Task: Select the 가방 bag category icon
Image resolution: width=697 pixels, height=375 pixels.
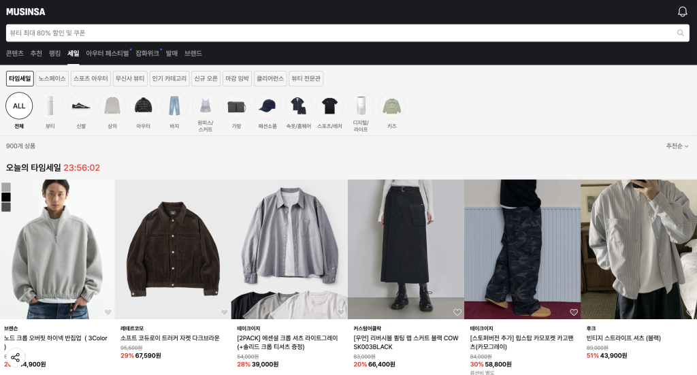Action: (x=236, y=106)
